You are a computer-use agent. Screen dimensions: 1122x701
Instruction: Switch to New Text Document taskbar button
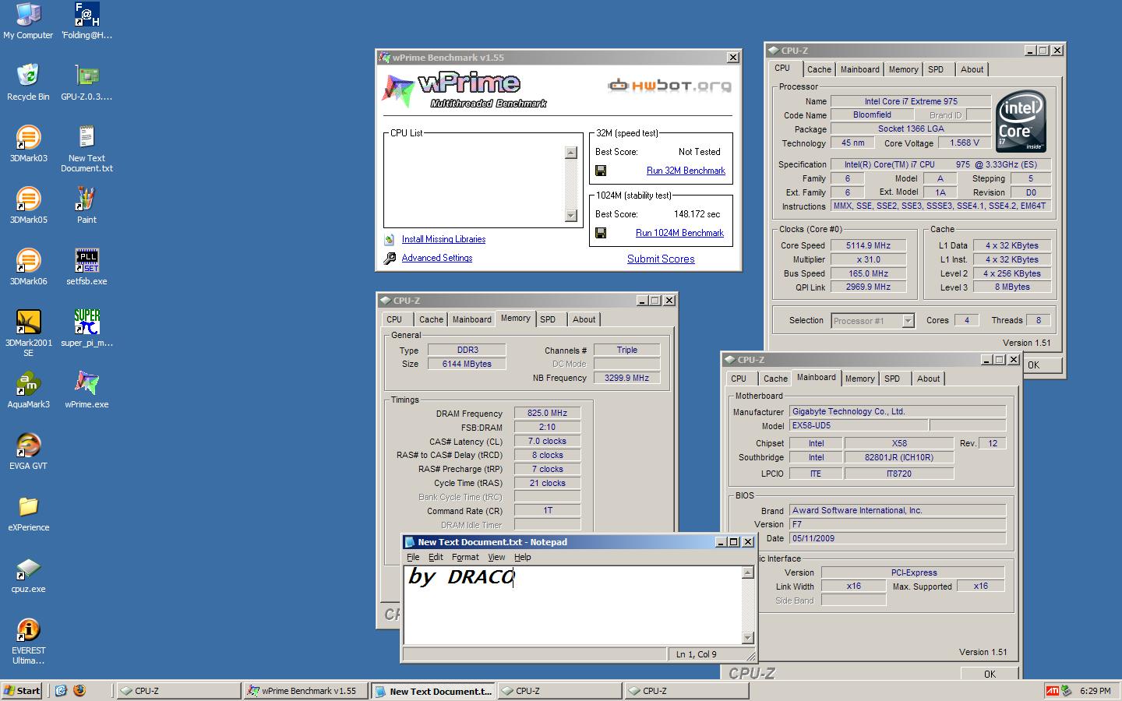(433, 691)
